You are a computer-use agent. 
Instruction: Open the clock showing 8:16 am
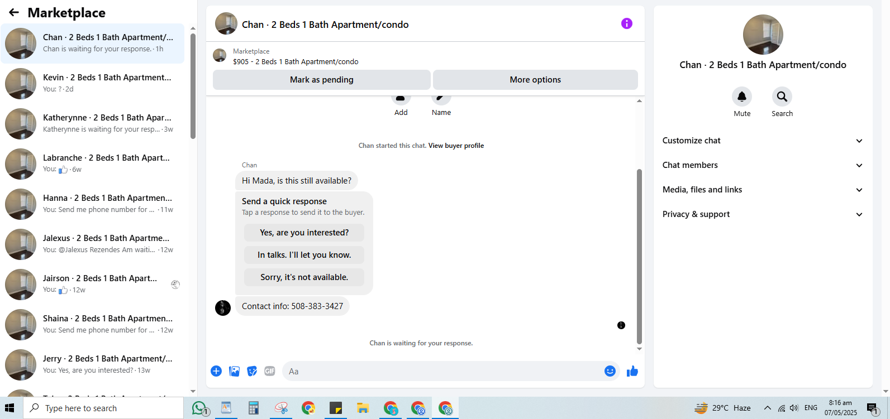click(x=840, y=408)
